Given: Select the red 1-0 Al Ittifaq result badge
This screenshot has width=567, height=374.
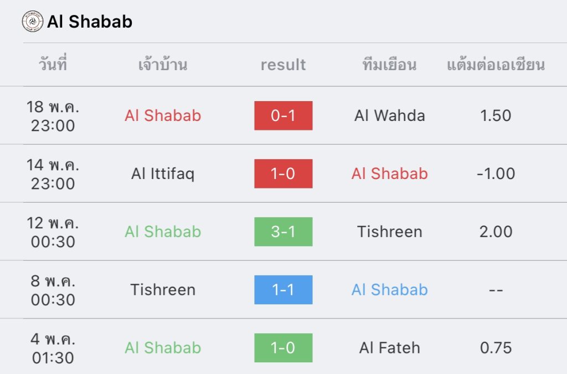Looking at the screenshot, I should click(x=283, y=173).
